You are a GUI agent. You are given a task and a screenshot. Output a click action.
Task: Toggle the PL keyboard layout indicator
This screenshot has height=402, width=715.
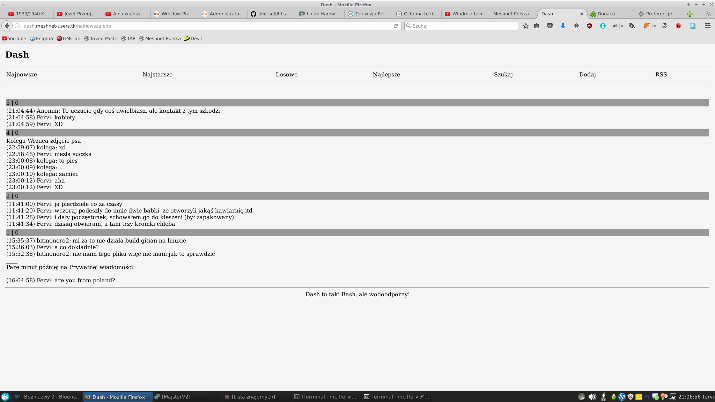647,397
